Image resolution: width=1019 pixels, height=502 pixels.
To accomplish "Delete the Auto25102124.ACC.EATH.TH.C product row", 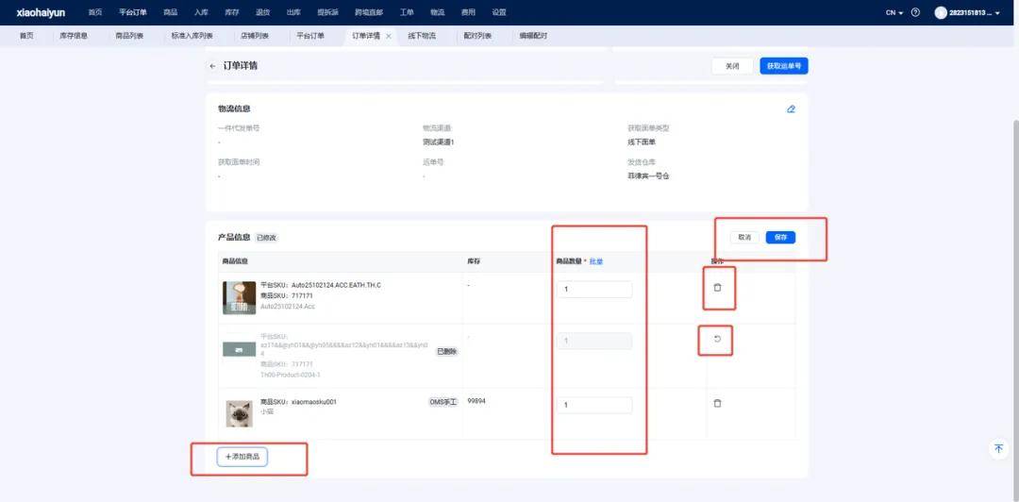I will point(717,288).
